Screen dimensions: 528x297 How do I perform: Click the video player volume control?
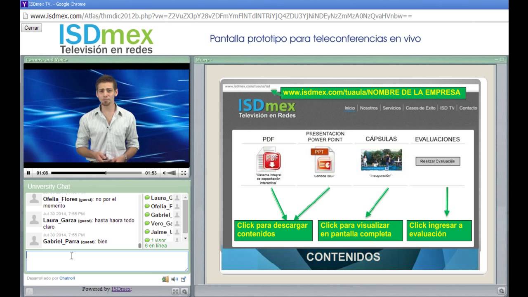click(x=169, y=173)
